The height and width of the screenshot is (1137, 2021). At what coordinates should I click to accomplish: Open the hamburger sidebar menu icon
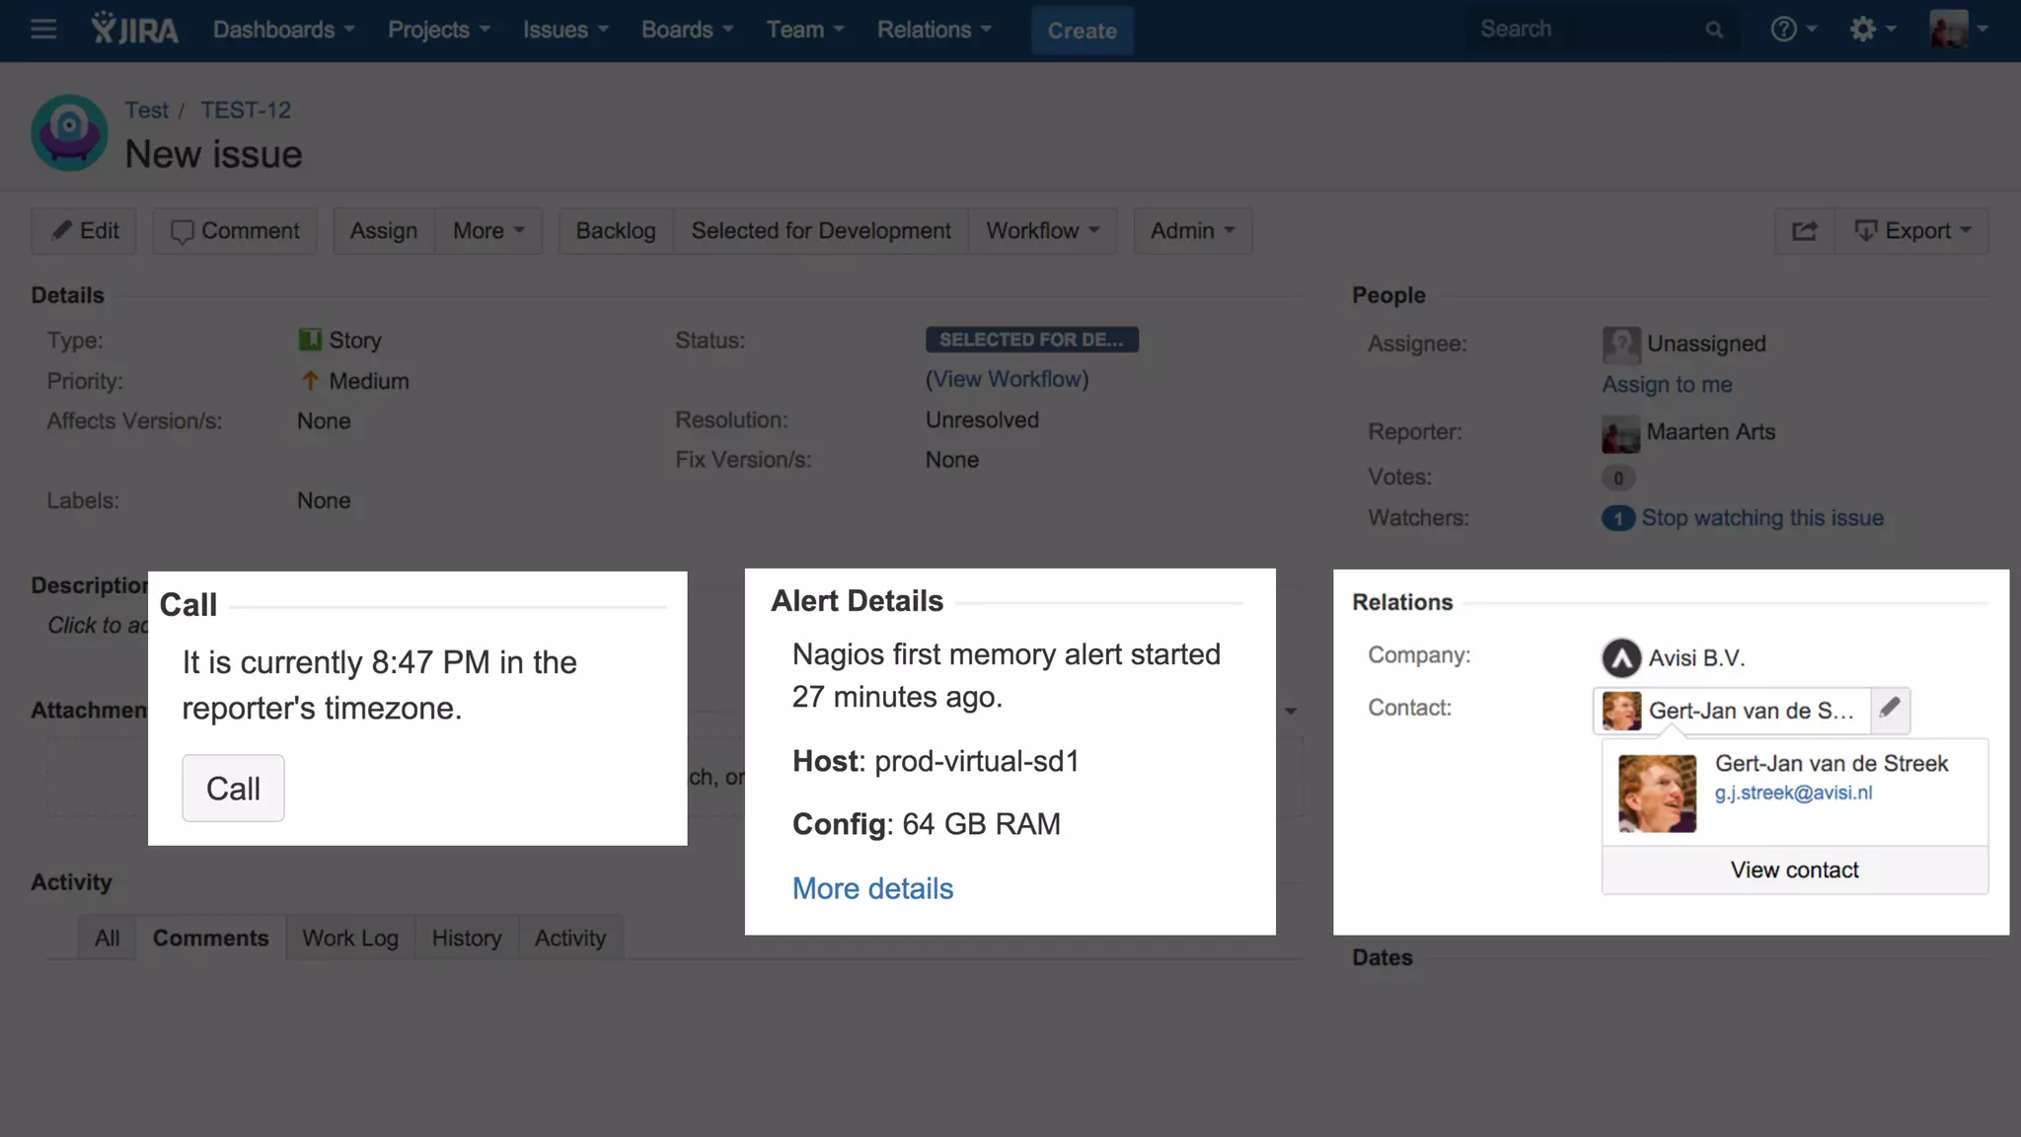(x=43, y=30)
